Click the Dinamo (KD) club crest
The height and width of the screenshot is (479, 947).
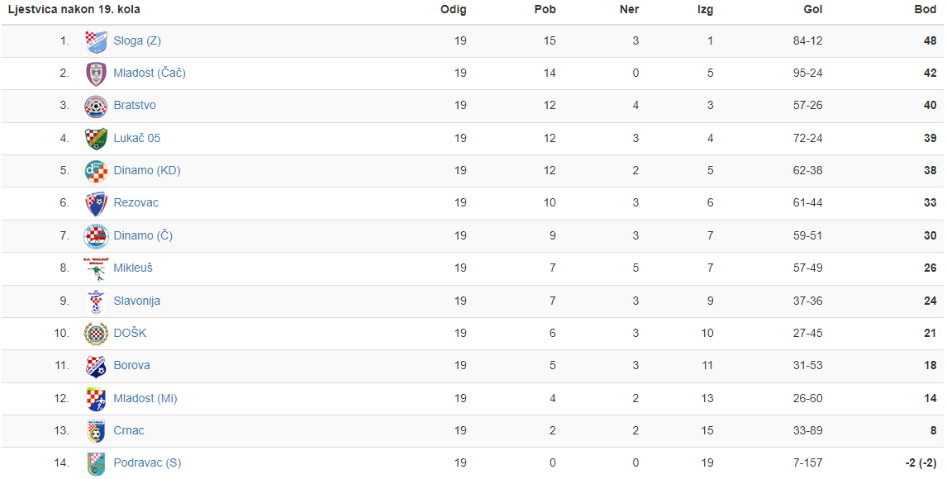[96, 171]
